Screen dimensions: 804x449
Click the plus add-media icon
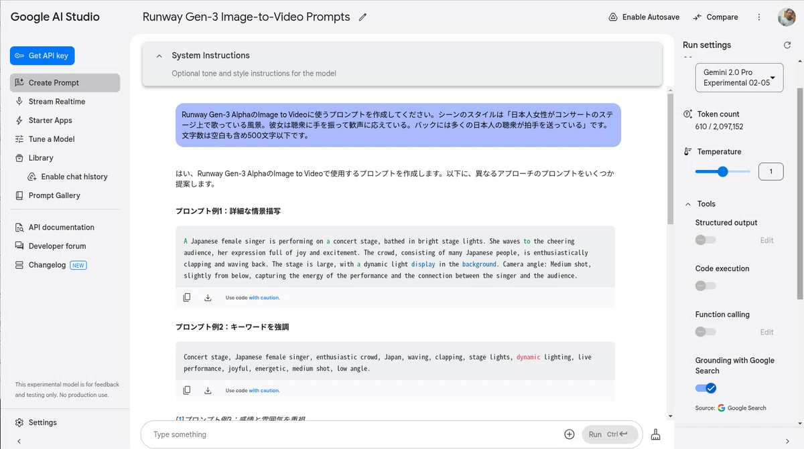[x=569, y=434]
